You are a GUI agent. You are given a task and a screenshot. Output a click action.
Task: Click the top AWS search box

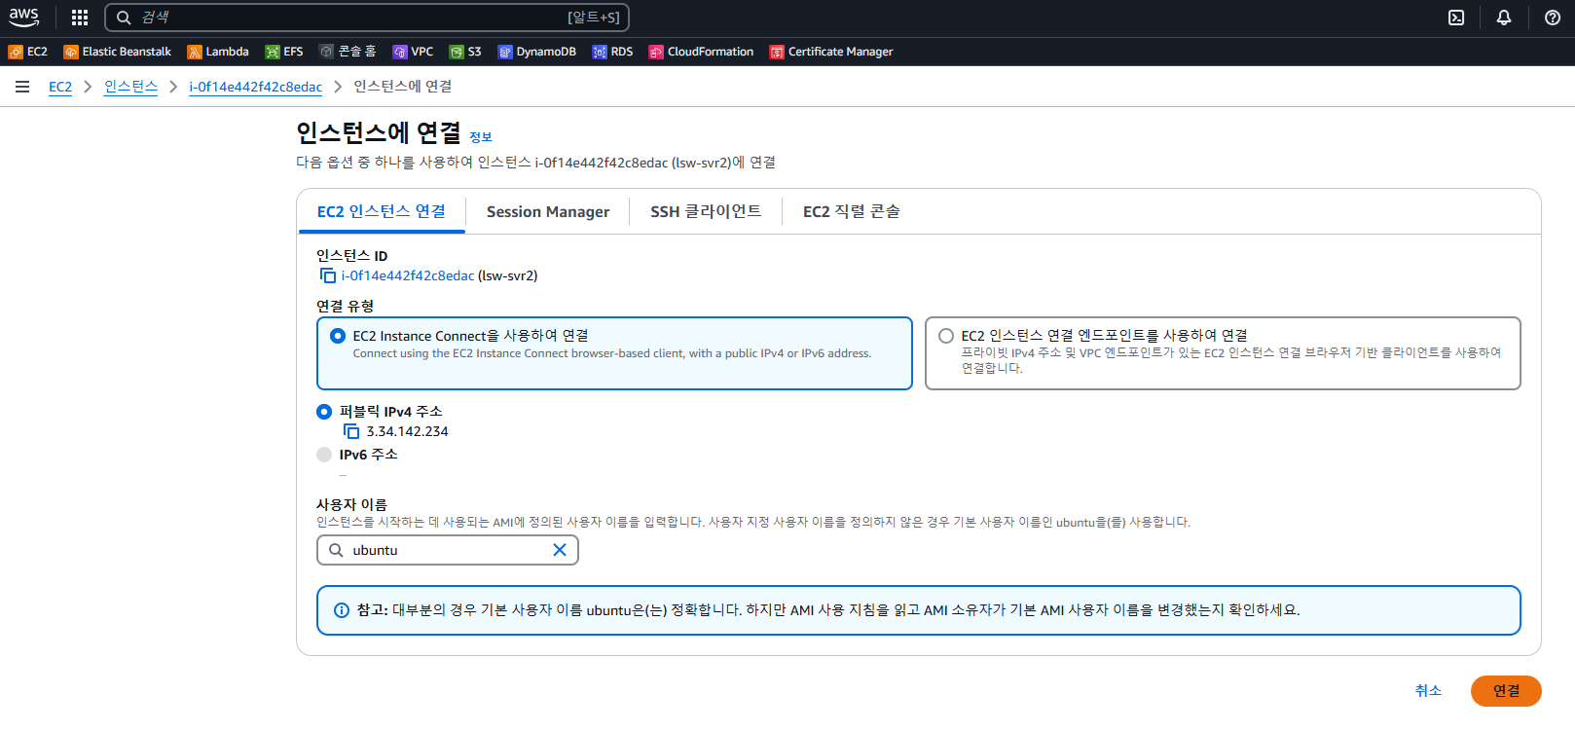(x=367, y=18)
